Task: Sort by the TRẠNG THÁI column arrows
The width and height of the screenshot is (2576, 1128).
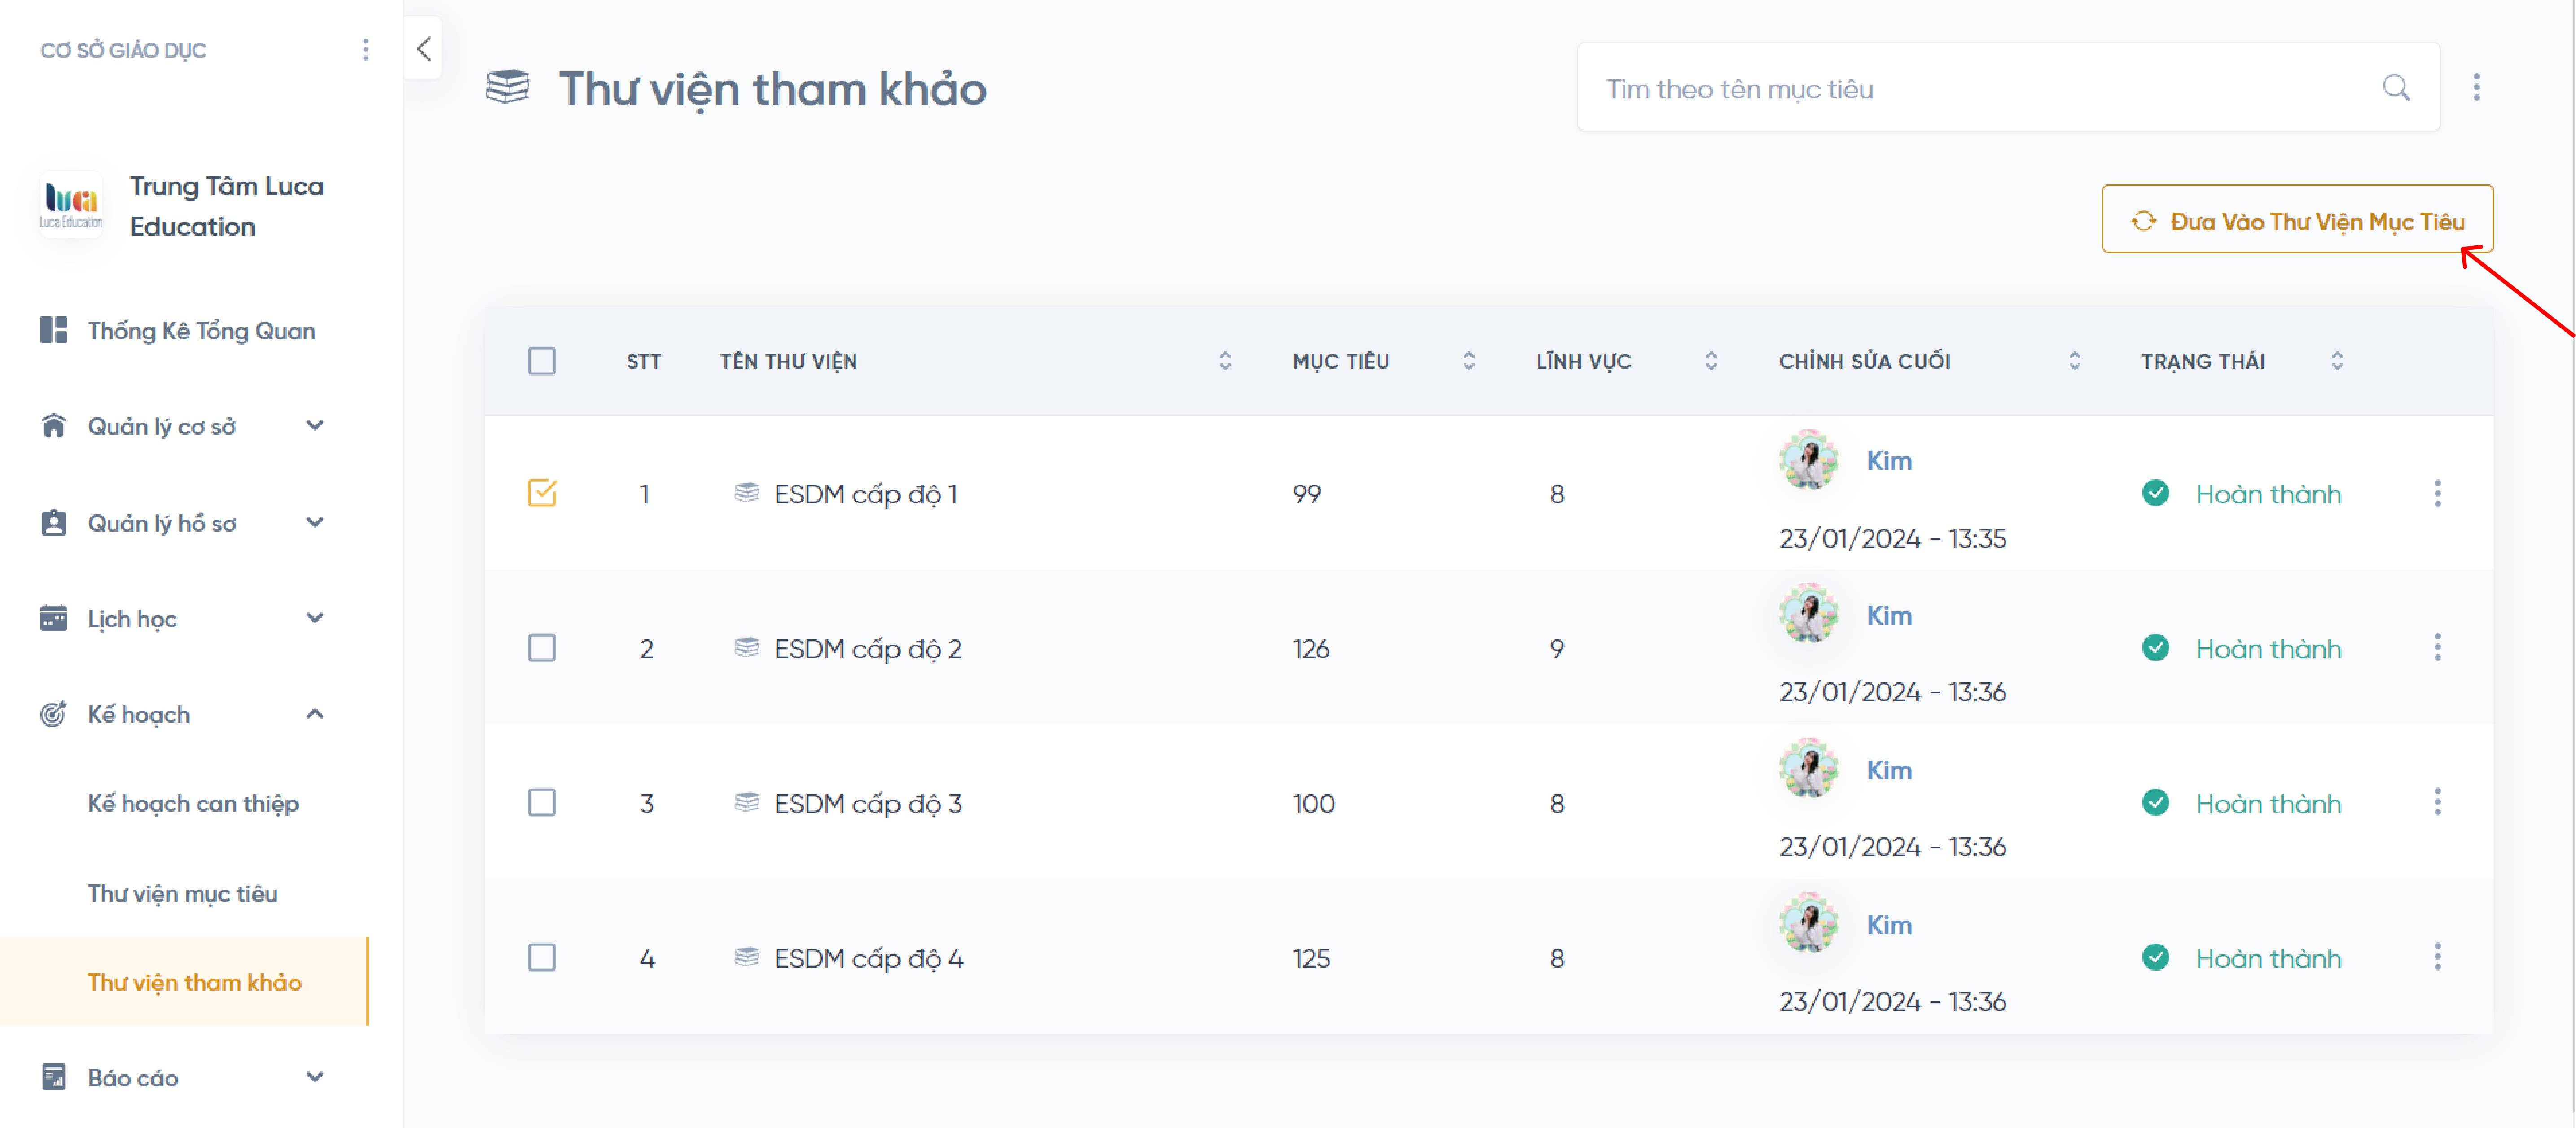Action: (x=2337, y=361)
